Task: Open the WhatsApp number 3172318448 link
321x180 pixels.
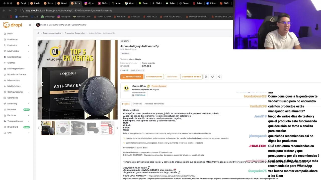Action: pos(140,95)
